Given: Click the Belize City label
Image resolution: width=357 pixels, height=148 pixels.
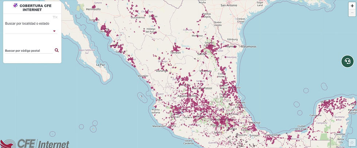Looking at the screenshot, I should (x=341, y=140).
